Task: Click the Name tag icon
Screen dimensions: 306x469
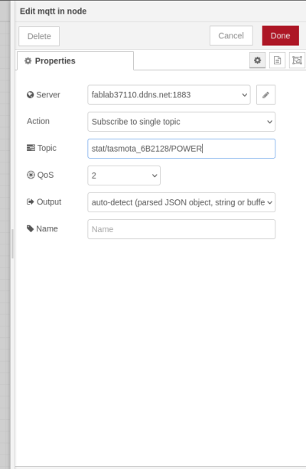Action: [x=30, y=229]
